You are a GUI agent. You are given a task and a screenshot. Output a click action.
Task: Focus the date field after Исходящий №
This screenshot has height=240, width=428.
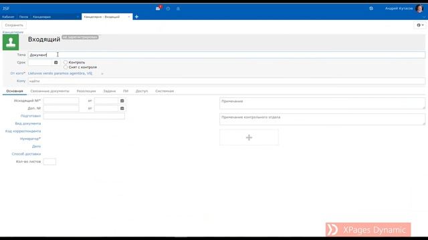106,101
